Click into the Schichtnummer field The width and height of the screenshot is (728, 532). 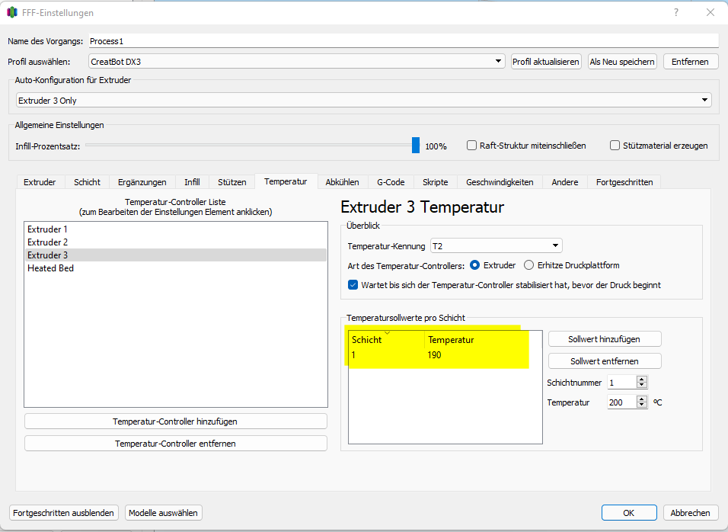[x=621, y=383]
